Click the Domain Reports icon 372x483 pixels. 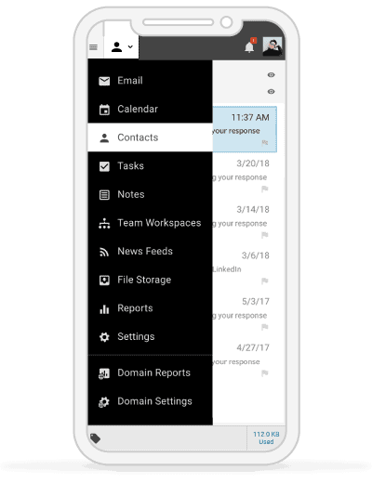[x=104, y=373]
